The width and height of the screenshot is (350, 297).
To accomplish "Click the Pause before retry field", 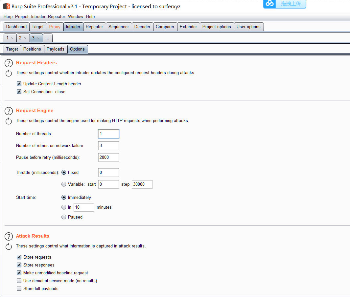I will click(108, 158).
